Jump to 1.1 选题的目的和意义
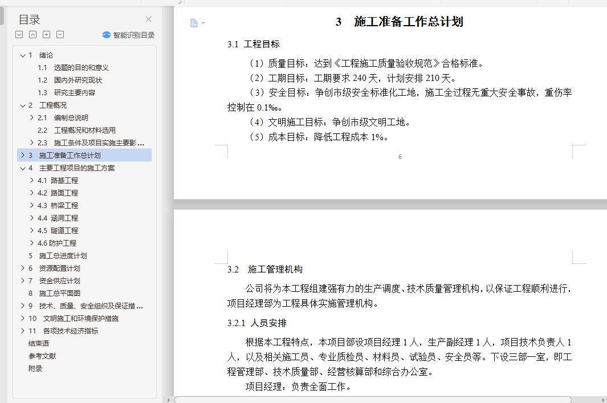Screen dimensions: 607x403 point(73,68)
